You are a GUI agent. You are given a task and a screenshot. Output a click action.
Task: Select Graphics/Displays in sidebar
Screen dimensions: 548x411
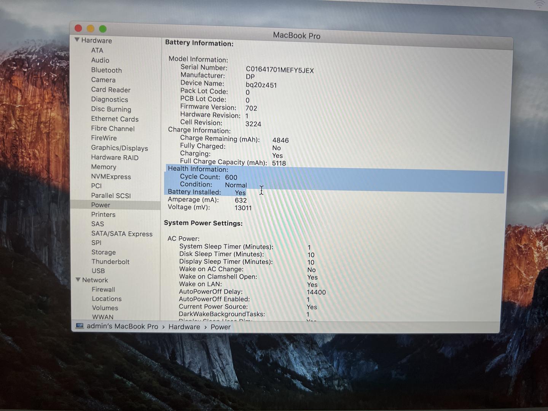click(x=119, y=148)
